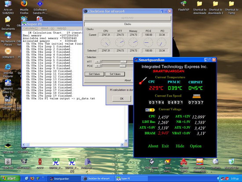Image resolution: width=242 pixels, height=182 pixels.
Task: Open the SUPER_PI (2) desktop icon
Action: click(x=72, y=165)
